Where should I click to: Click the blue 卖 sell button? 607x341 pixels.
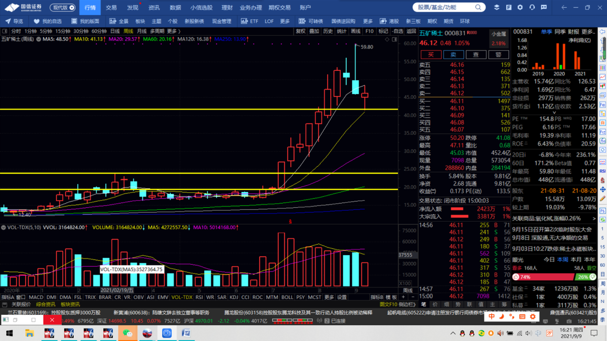pos(454,55)
